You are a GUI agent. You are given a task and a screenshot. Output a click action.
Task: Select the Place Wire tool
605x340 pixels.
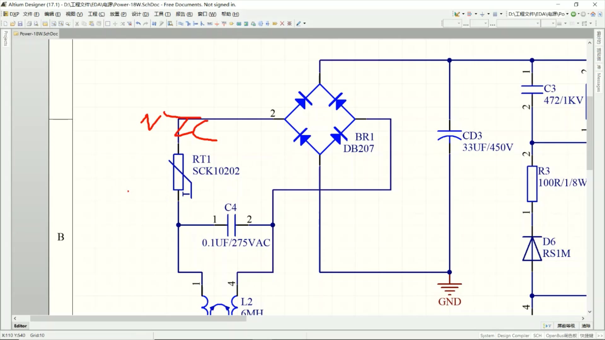(x=181, y=24)
